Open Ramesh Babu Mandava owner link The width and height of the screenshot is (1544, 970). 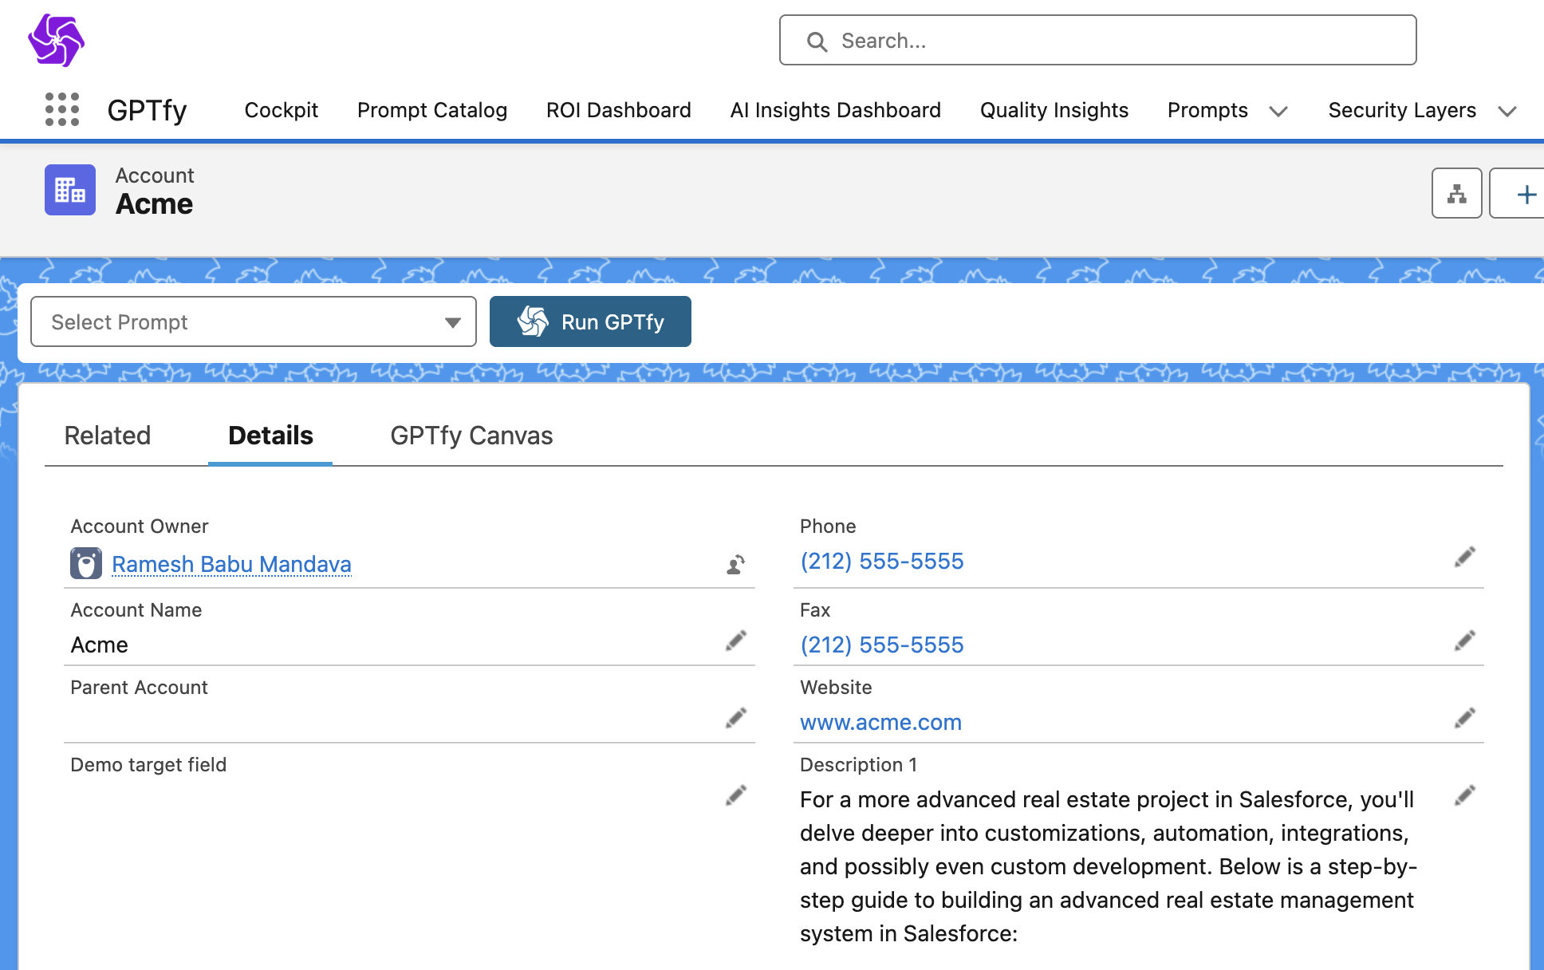click(x=231, y=564)
